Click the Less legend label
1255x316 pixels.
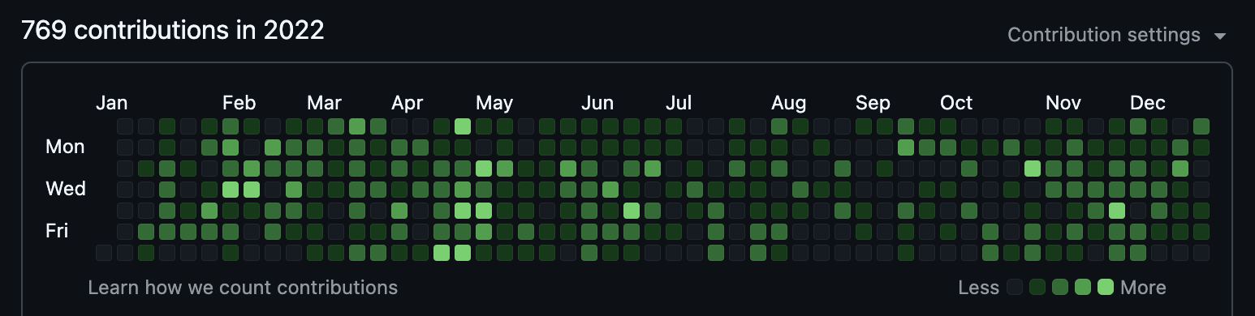click(978, 288)
